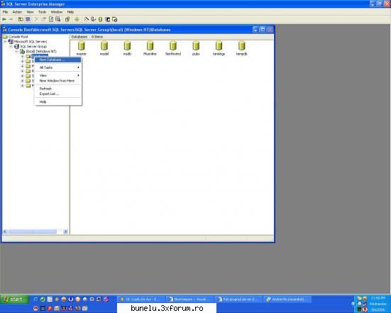This screenshot has width=391, height=313.
Task: Open the Window menu
Action: click(57, 12)
